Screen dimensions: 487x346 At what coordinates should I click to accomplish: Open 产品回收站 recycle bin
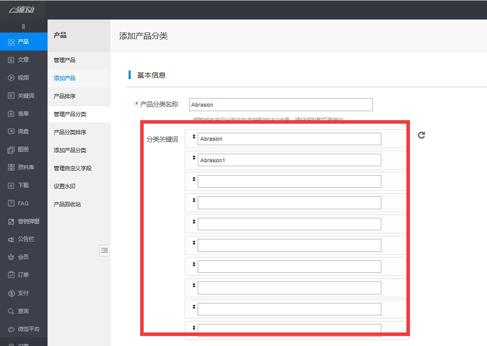[67, 204]
